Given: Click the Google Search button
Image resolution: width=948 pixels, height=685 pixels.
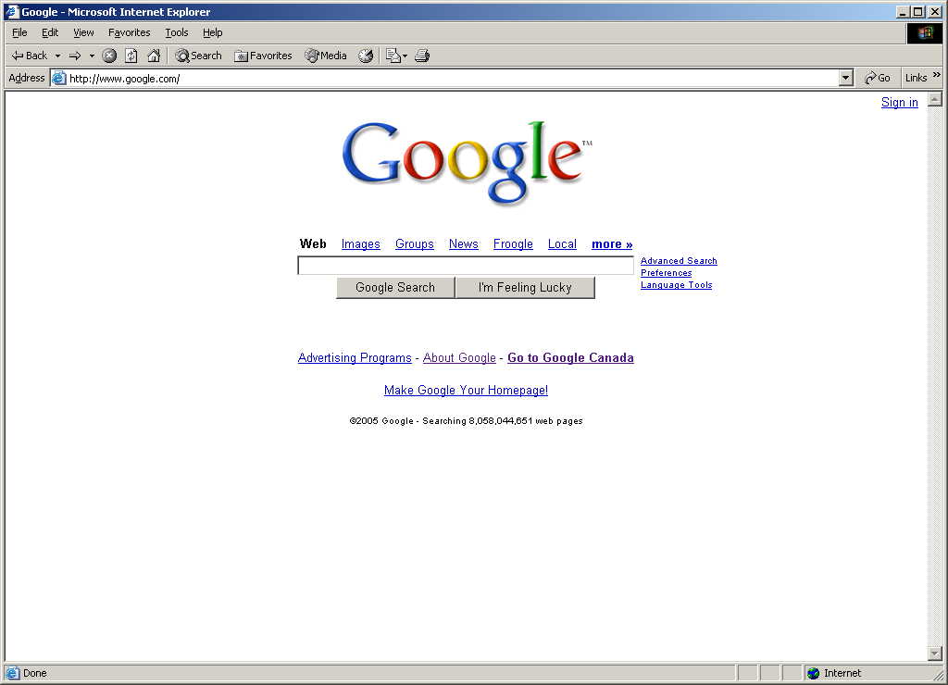Looking at the screenshot, I should point(395,288).
